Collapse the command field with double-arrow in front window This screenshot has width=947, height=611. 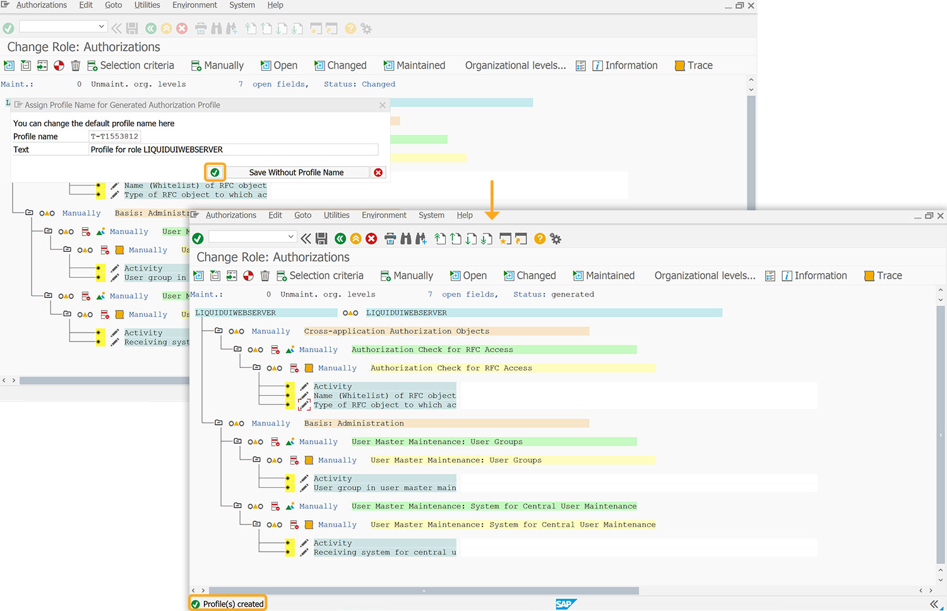[306, 239]
